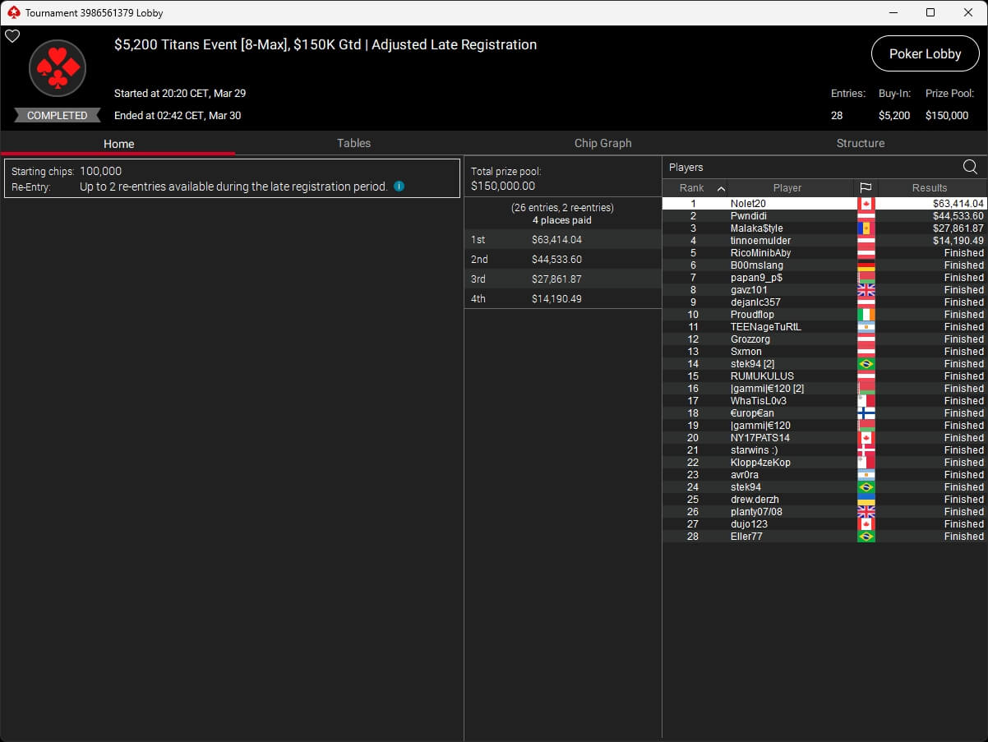Go to the Home tab
This screenshot has width=988, height=742.
[x=118, y=143]
